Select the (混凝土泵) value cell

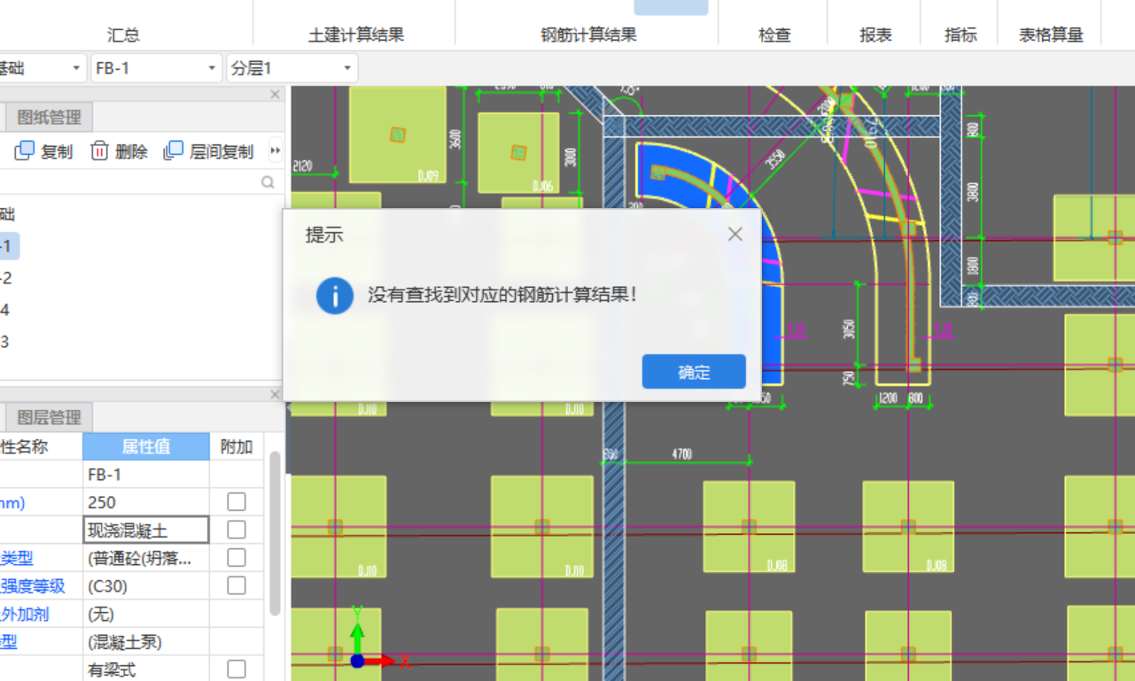(x=146, y=641)
